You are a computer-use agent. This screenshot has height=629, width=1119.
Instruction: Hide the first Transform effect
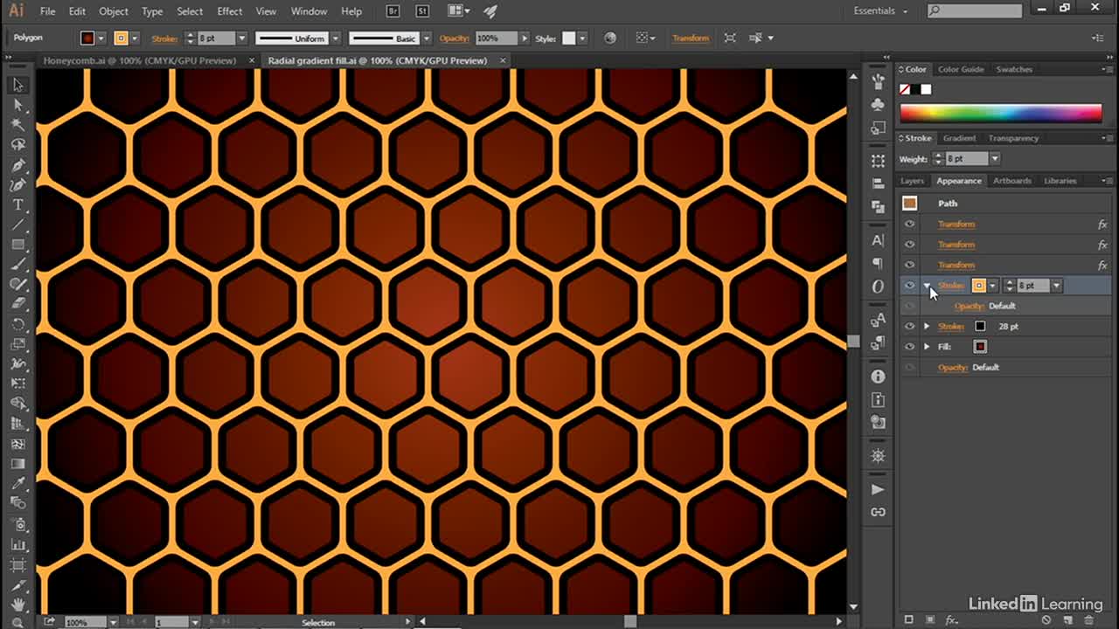pyautogui.click(x=909, y=225)
